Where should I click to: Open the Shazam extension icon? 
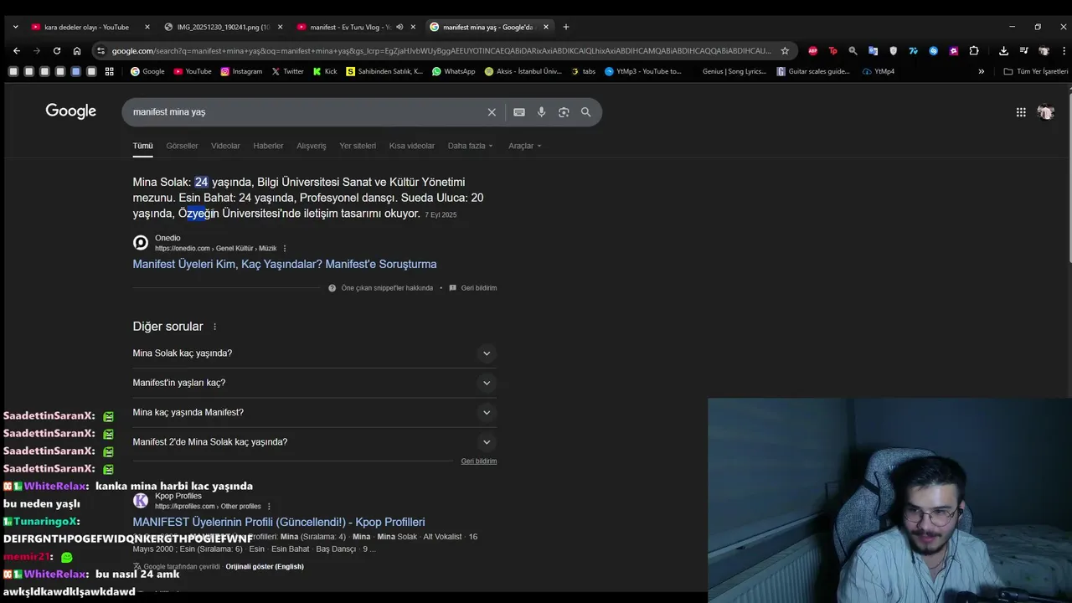click(933, 50)
